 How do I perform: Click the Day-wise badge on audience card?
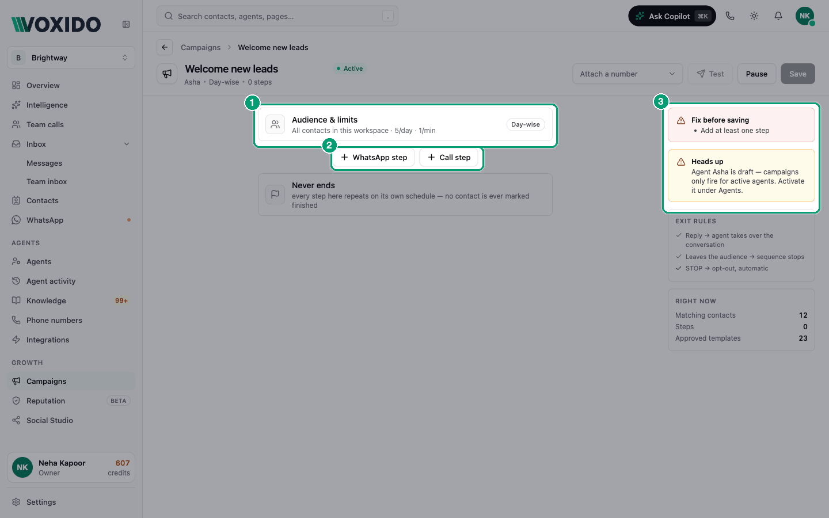526,124
